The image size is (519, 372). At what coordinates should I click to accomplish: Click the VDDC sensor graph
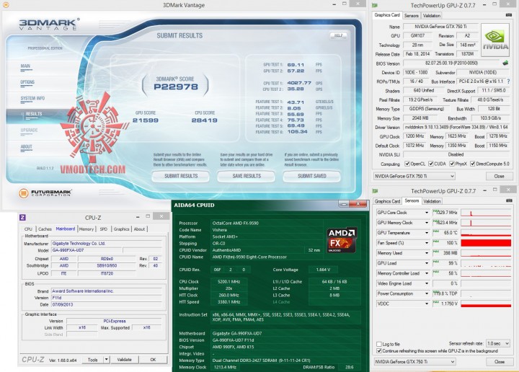pyautogui.click(x=486, y=304)
